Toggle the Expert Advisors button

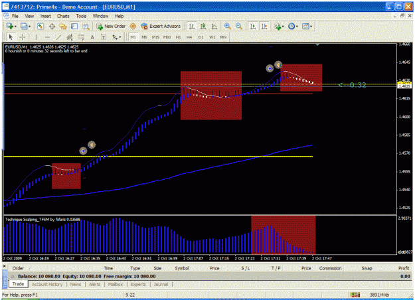click(161, 26)
